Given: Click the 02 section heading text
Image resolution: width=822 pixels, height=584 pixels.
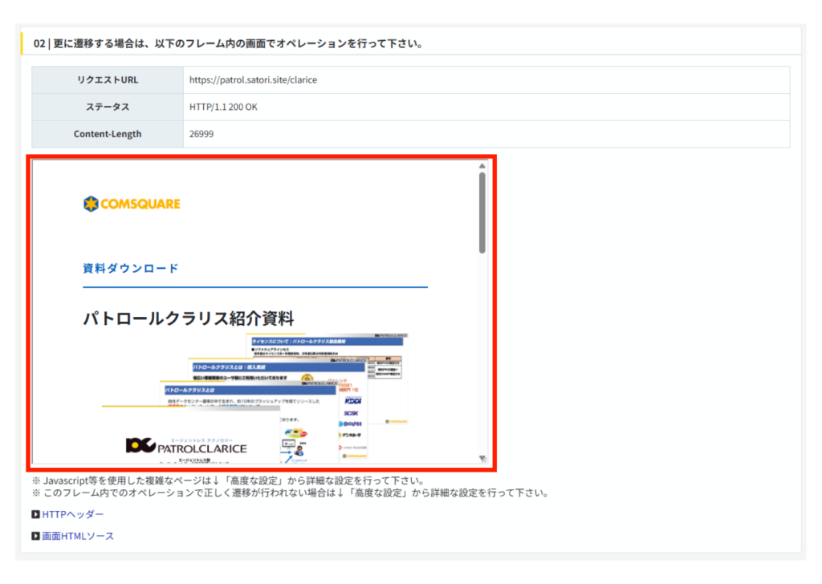Looking at the screenshot, I should (x=229, y=43).
